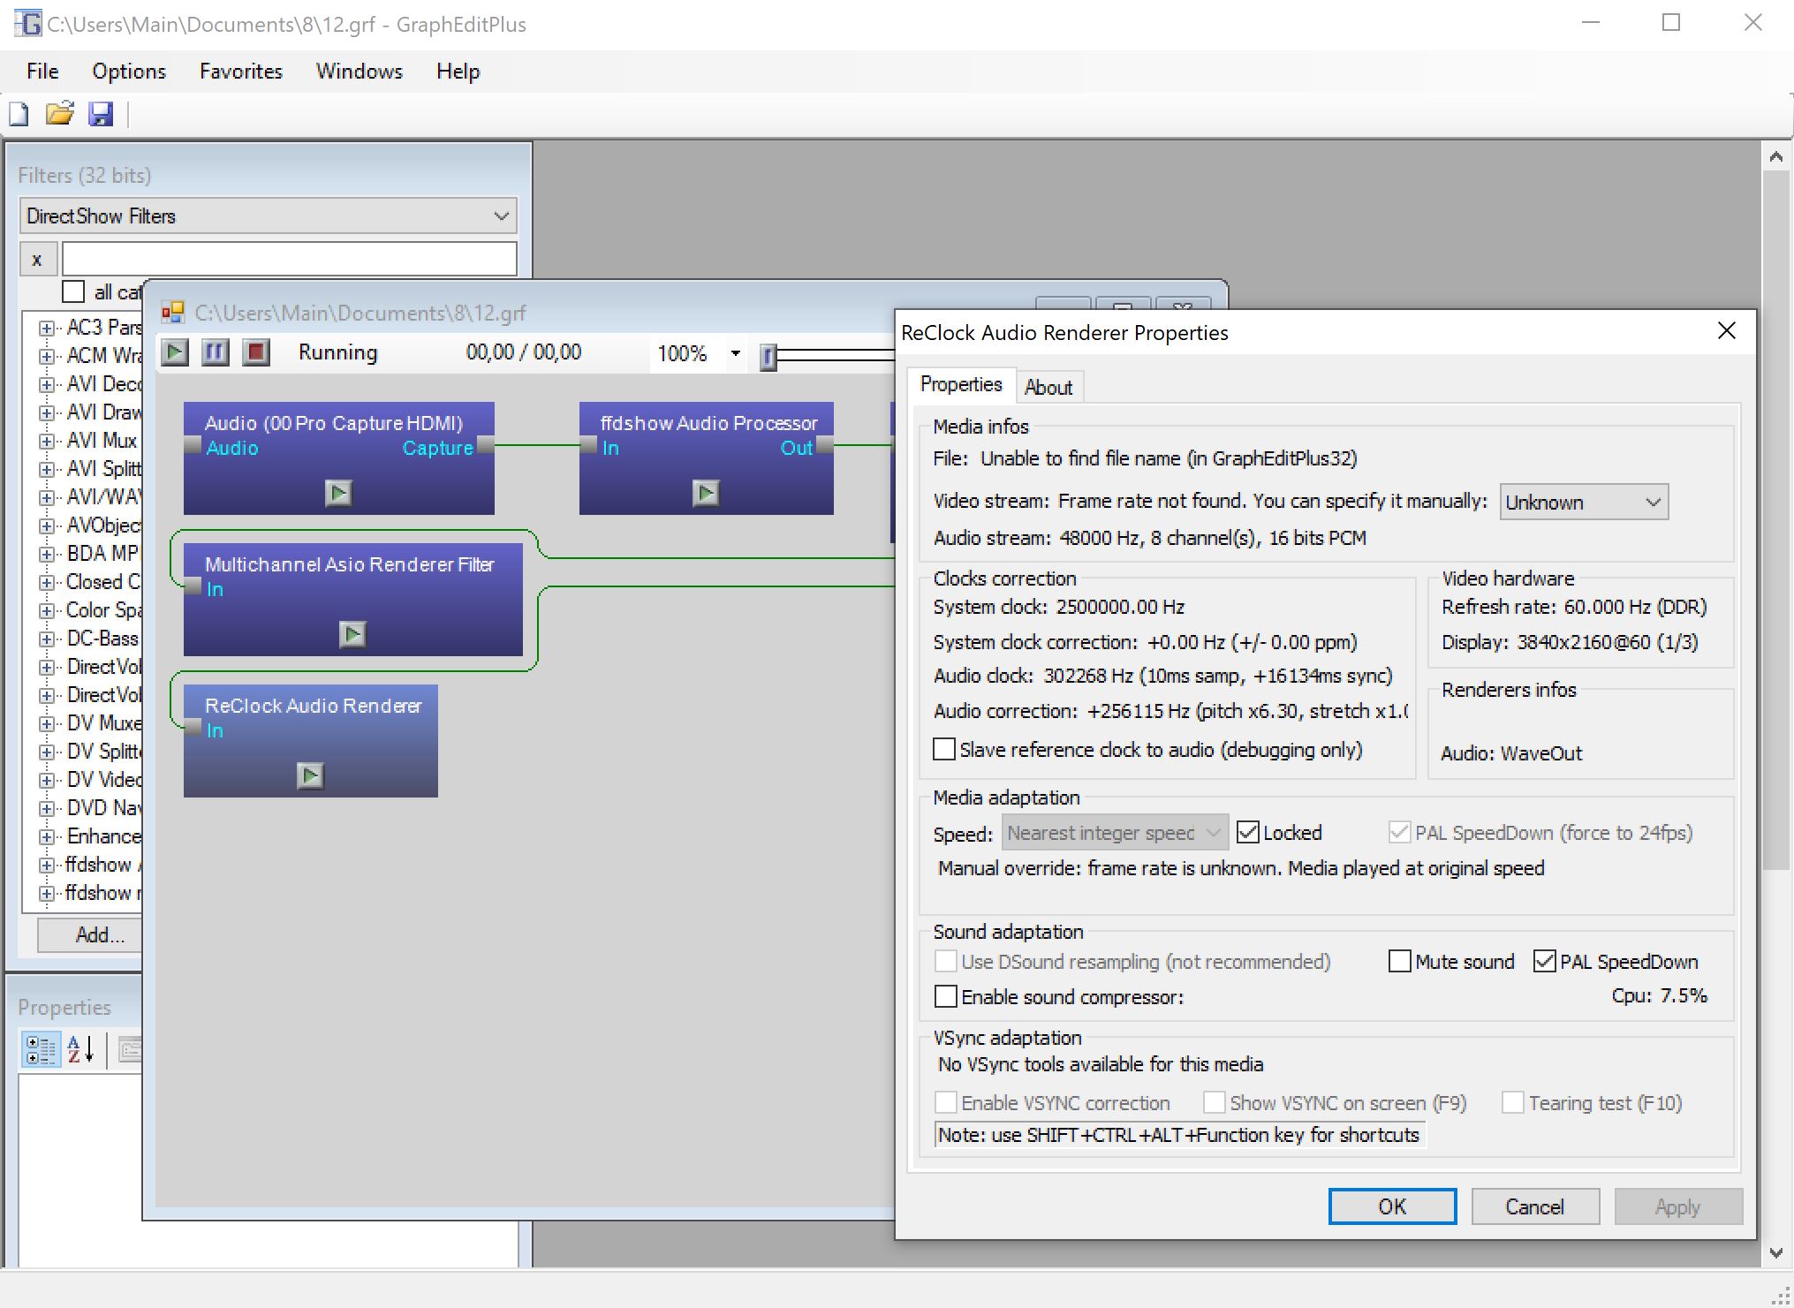Click the Save floppy disk icon
The image size is (1794, 1308).
click(101, 114)
